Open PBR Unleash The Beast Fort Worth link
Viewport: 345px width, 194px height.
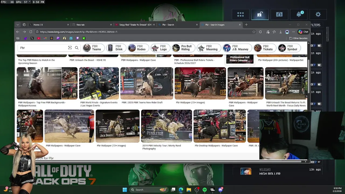coord(286,104)
